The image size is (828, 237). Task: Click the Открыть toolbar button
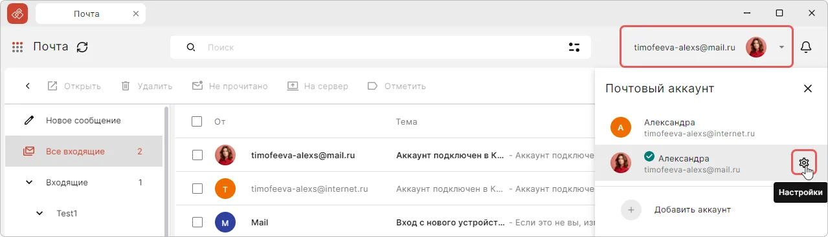[x=74, y=86]
